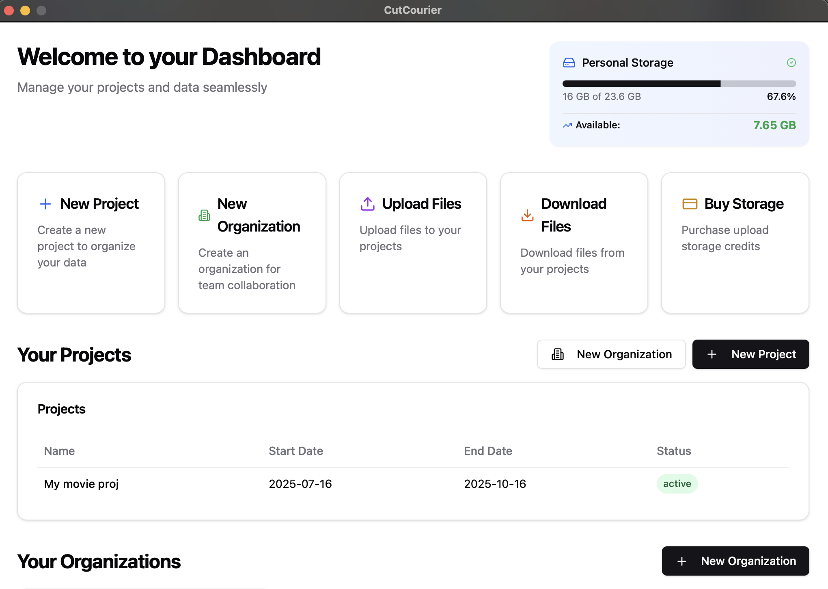Screen dimensions: 828x589
Task: Select the My movie proj row name
Action: [x=81, y=484]
